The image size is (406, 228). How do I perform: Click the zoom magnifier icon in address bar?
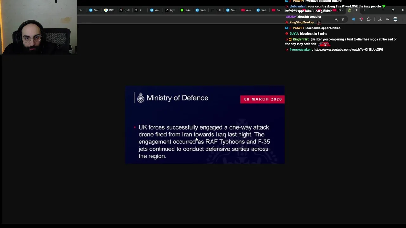coord(336,19)
